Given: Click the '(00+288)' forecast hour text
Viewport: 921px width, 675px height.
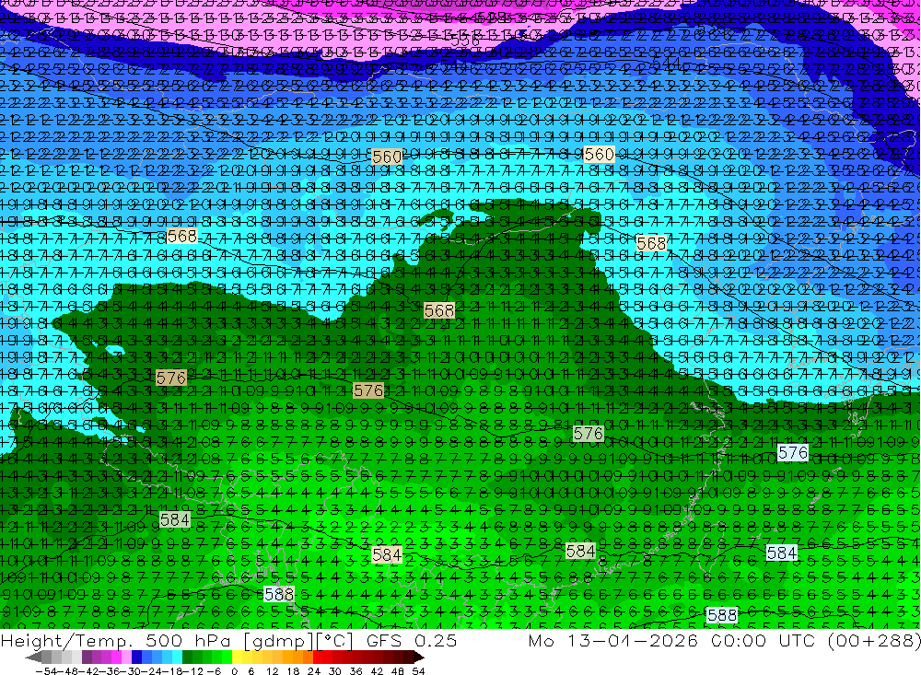Looking at the screenshot, I should 873,640.
